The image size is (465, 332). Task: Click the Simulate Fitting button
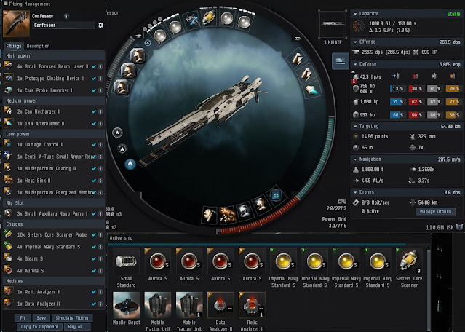click(x=72, y=317)
